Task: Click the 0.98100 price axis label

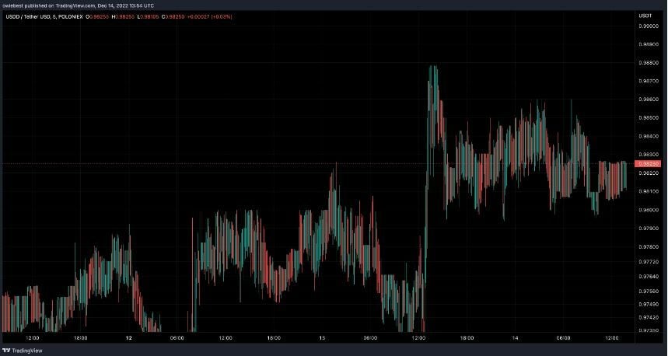Action: (x=648, y=191)
